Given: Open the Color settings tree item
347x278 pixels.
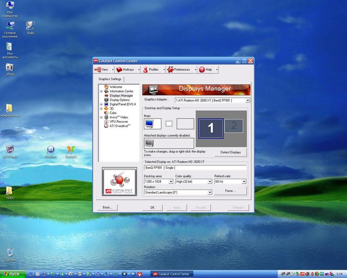Looking at the screenshot, I should click(113, 113).
